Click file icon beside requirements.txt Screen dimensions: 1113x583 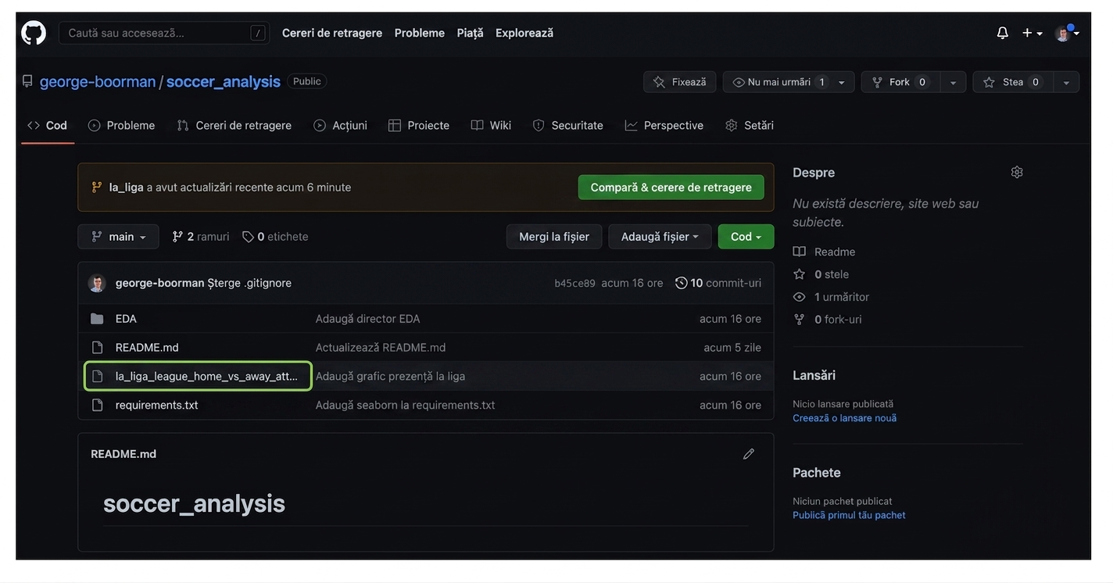click(x=97, y=405)
